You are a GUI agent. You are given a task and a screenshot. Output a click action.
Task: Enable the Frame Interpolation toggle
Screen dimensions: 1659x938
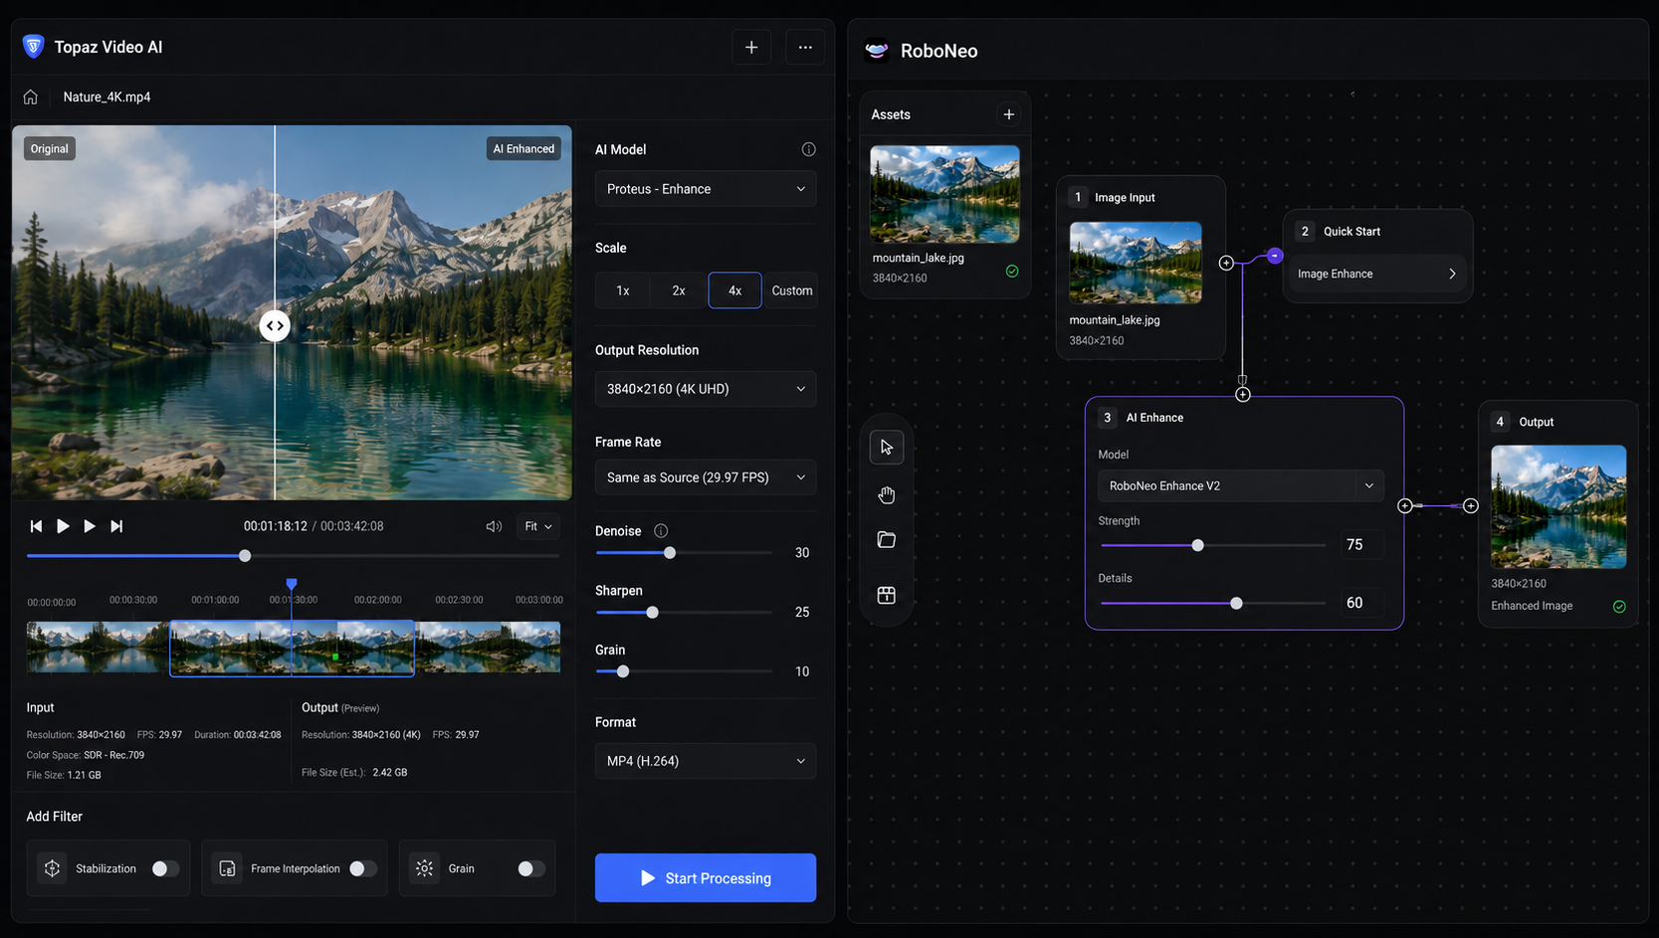coord(363,868)
